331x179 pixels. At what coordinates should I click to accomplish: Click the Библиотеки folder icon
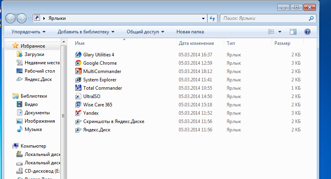click(15, 96)
